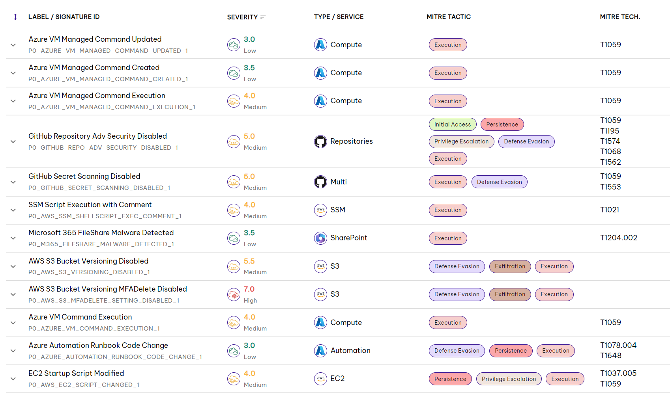Click AWS icon next to SSM

pyautogui.click(x=320, y=210)
